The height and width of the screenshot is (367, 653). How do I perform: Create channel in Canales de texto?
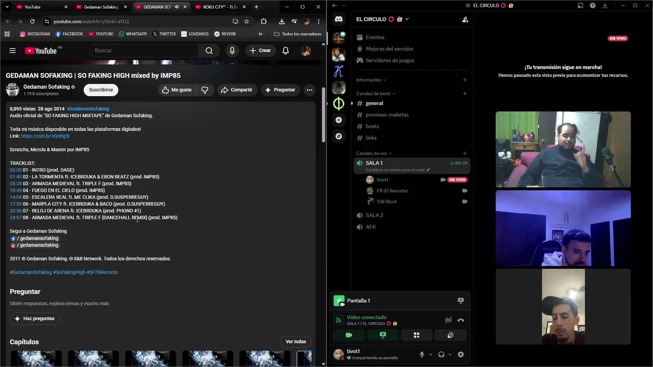coord(464,93)
